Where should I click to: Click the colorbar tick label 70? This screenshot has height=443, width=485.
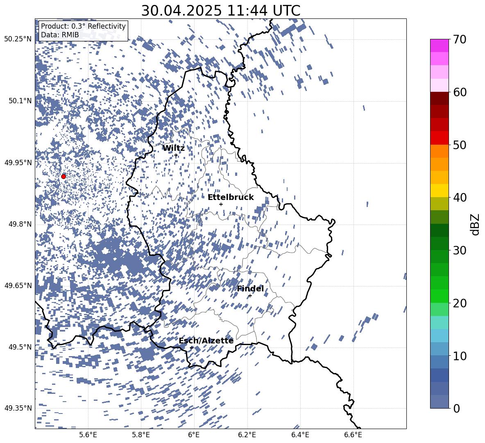460,40
